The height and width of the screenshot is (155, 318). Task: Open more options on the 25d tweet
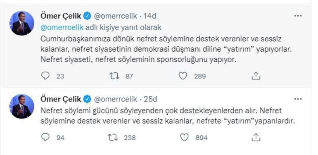click(298, 99)
